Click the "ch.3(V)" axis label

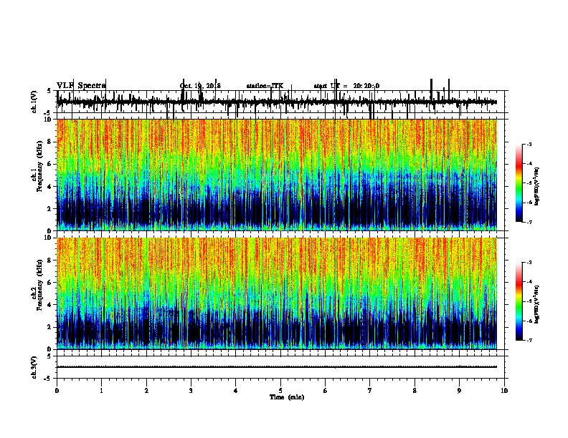coord(34,367)
